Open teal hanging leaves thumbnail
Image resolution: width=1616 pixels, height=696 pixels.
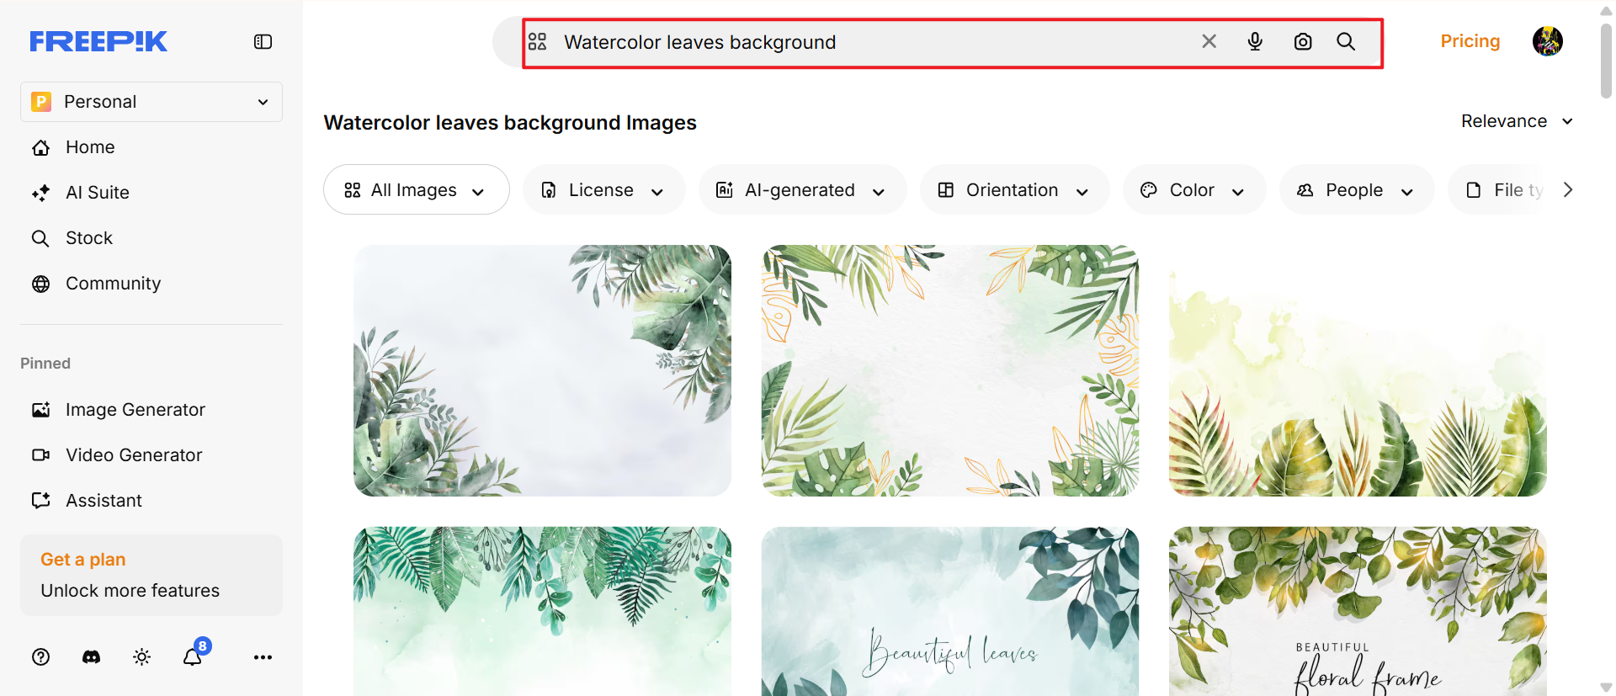pos(542,612)
